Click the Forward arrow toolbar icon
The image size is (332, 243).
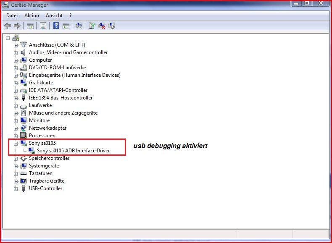click(17, 26)
